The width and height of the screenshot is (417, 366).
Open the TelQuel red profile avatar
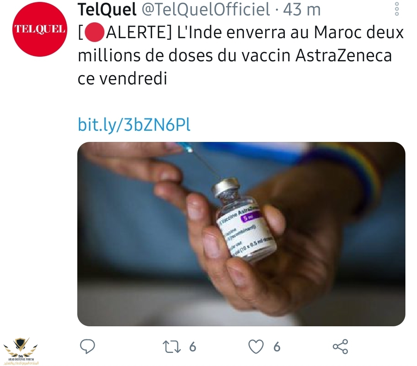pyautogui.click(x=40, y=29)
